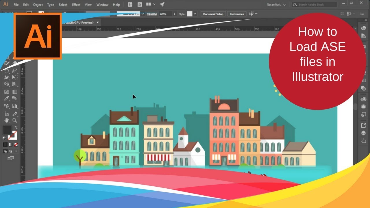Select the Hand tool

(7, 121)
